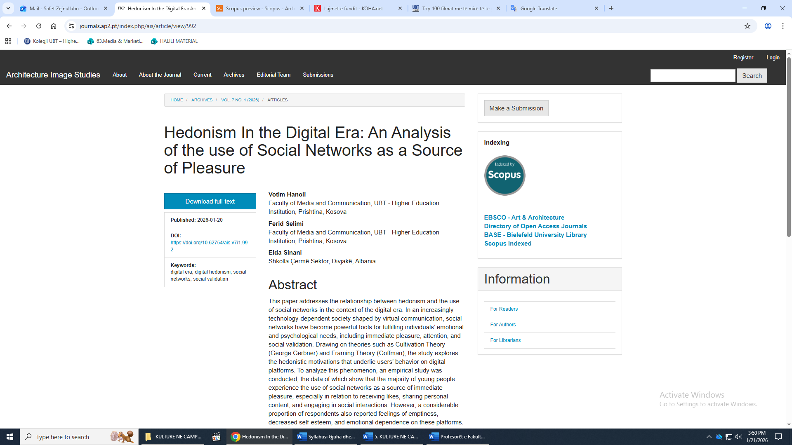Click the browser reload page icon

pos(39,26)
